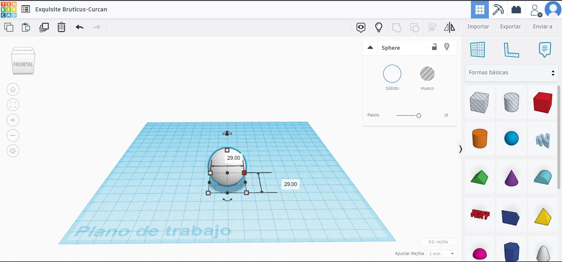
Task: Select the Ruler tool
Action: [511, 50]
